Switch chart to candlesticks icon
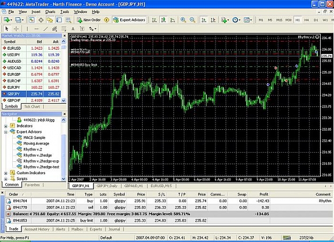This screenshot has height=242, width=334. pos(164,20)
